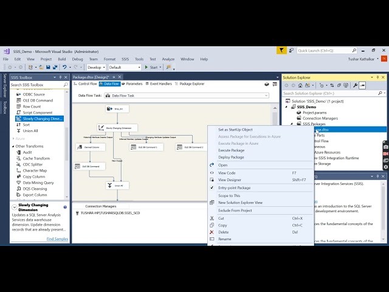Image resolution: width=389 pixels, height=292 pixels.
Task: Open the SSIS menu
Action: coord(125,59)
